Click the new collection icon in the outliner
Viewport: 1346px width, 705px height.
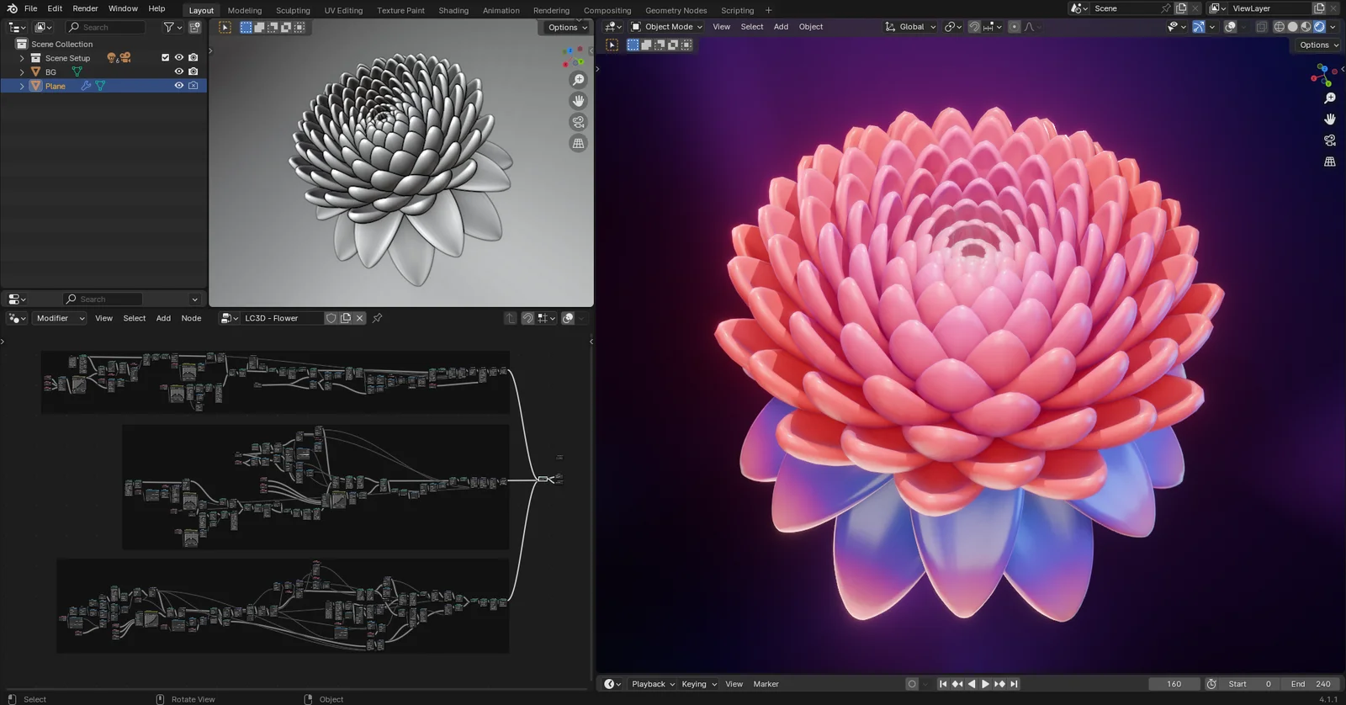coord(195,27)
